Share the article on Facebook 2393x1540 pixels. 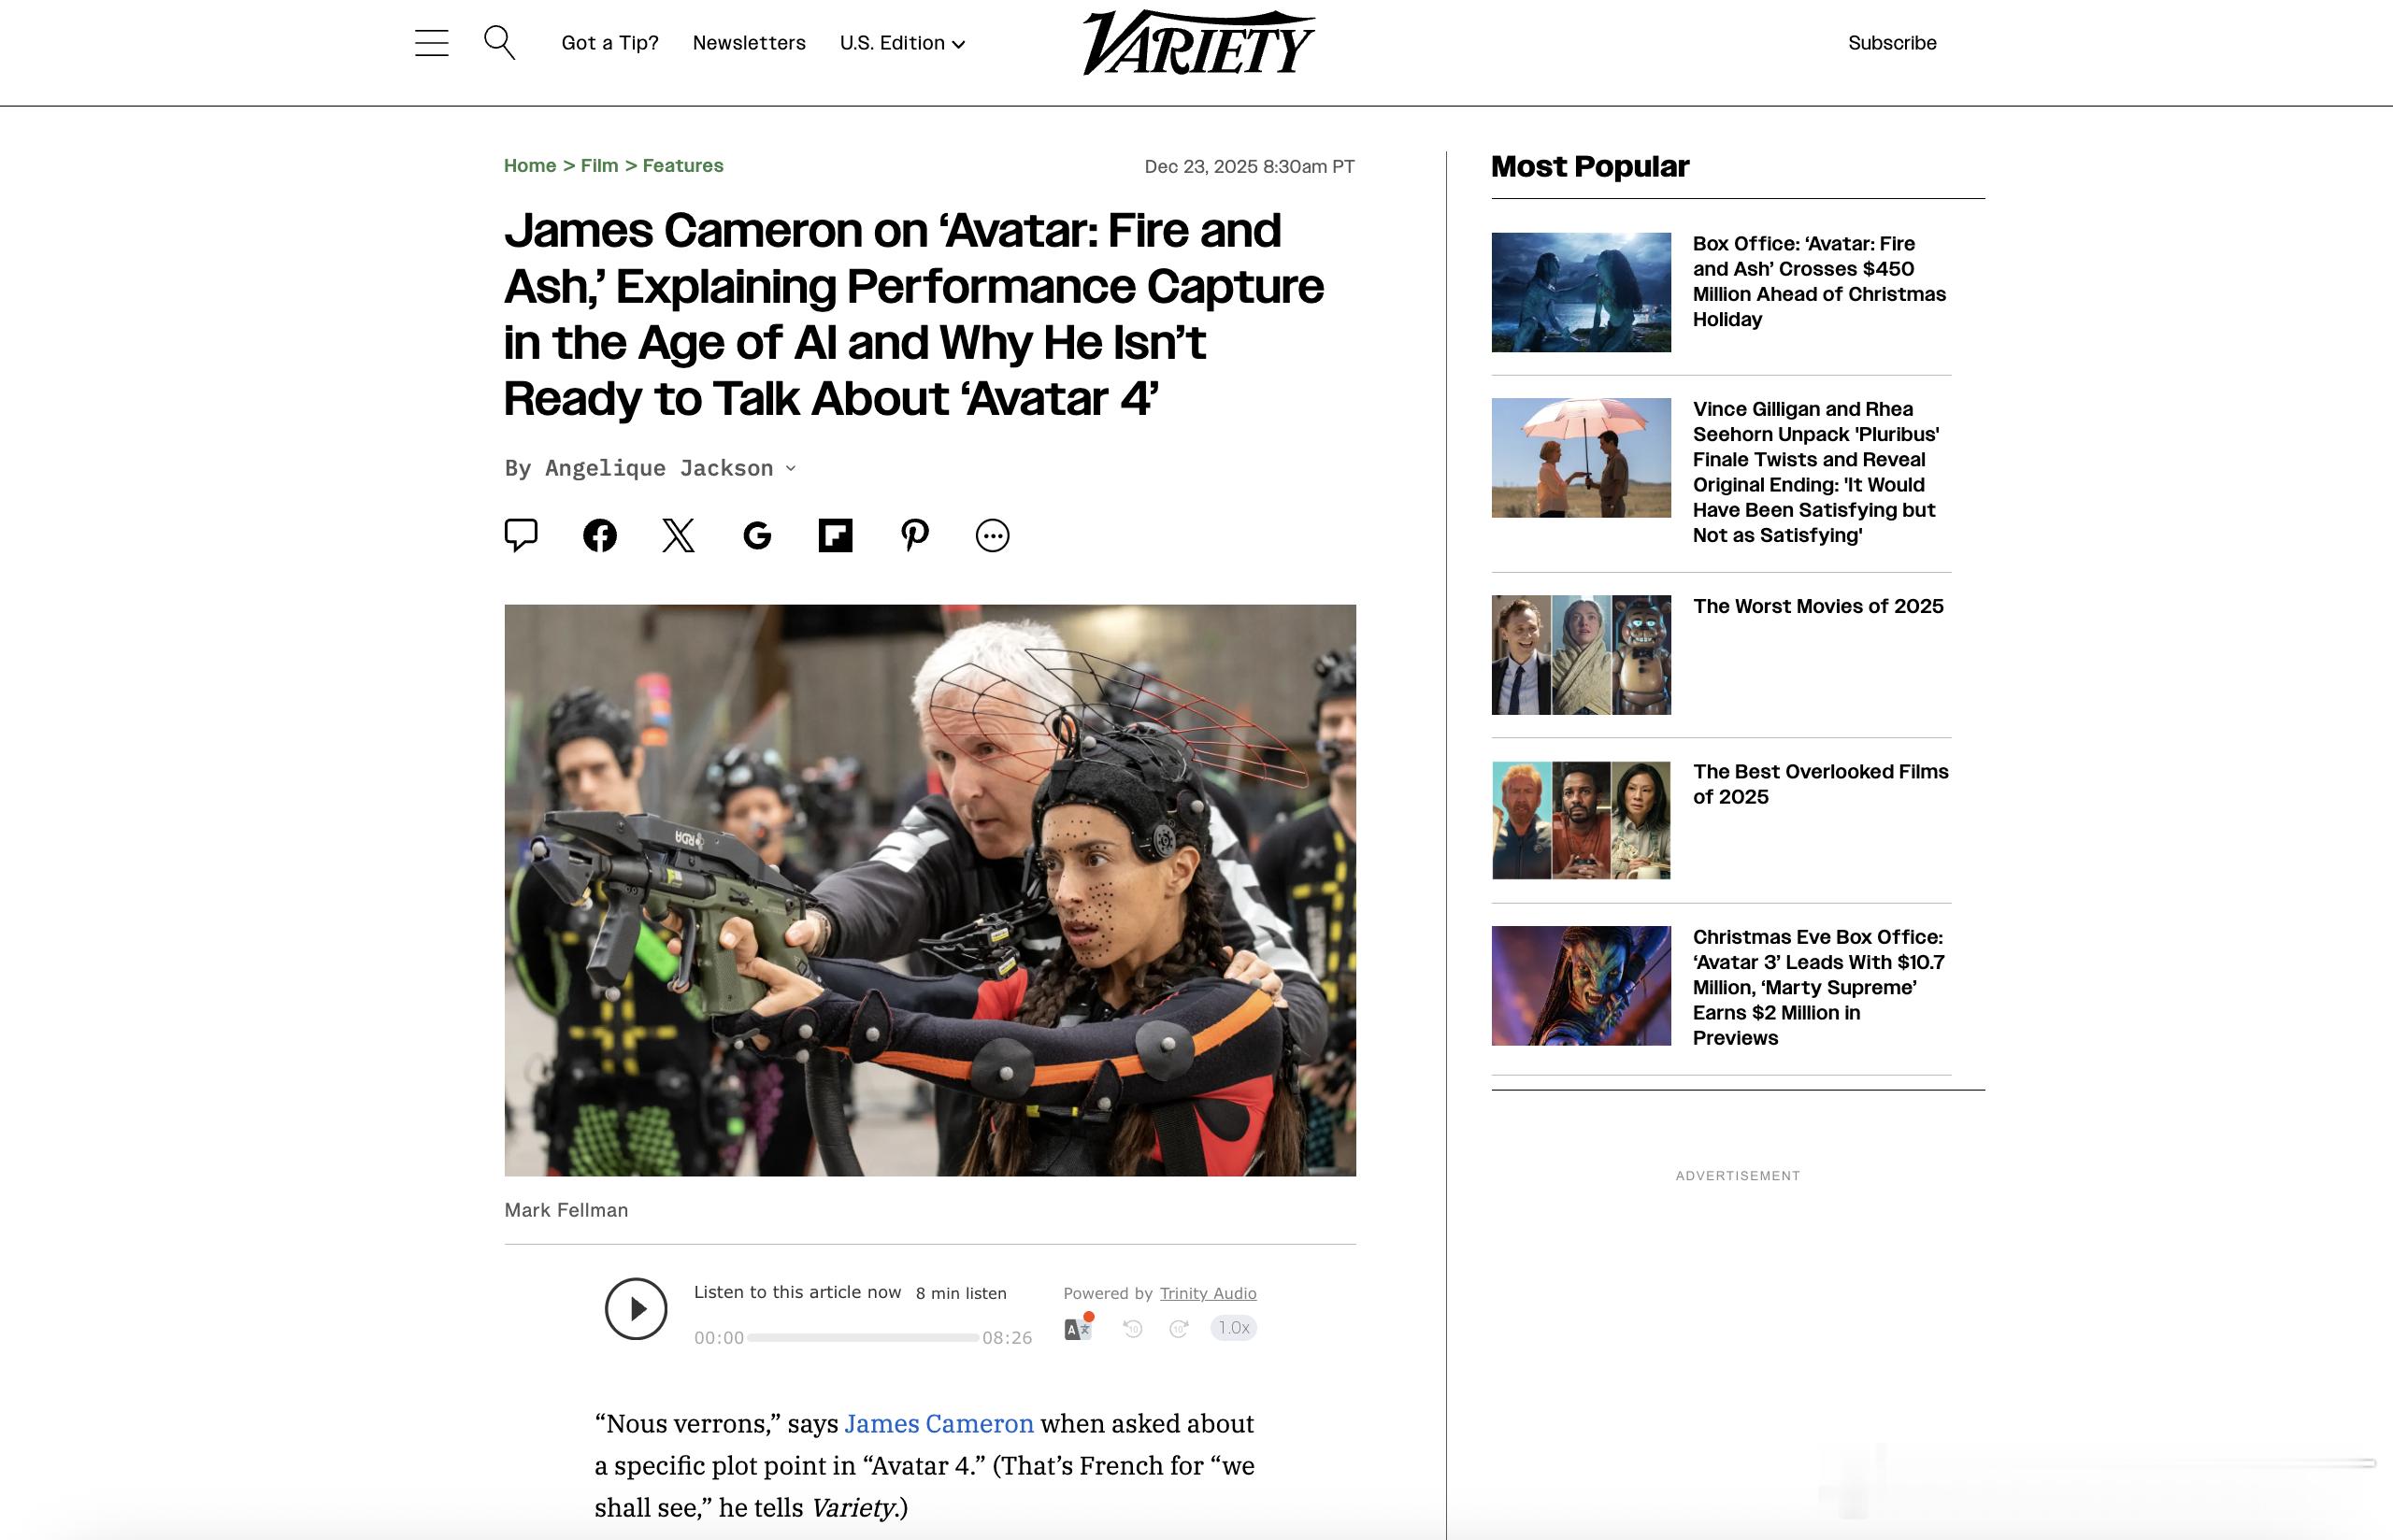tap(600, 535)
